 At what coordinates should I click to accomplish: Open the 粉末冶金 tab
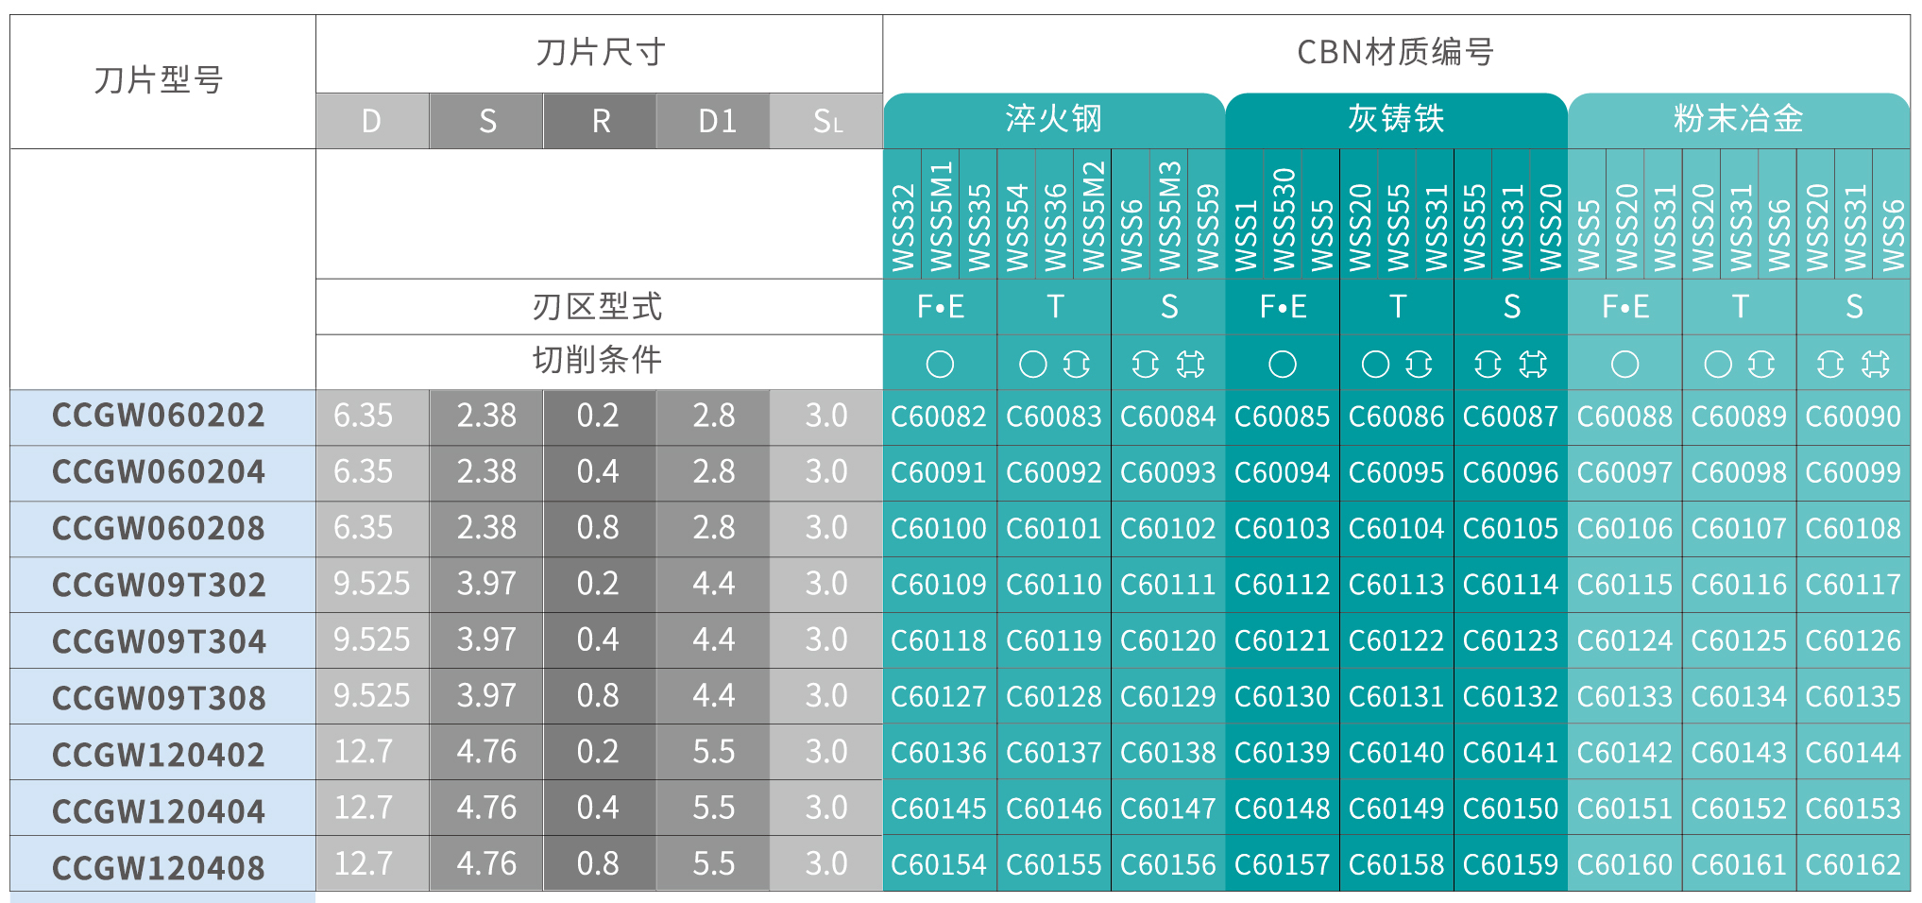point(1738,119)
